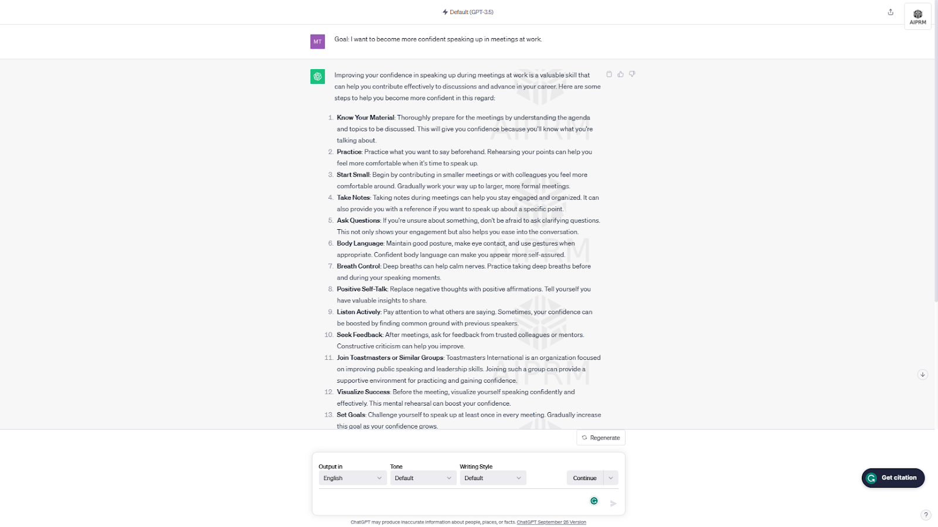The image size is (938, 527).
Task: Click the ChatGPT logo avatar
Action: pos(317,77)
